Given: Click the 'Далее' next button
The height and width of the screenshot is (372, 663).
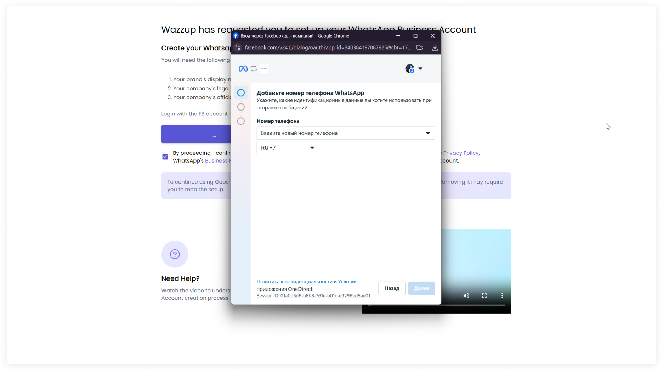Looking at the screenshot, I should point(421,288).
